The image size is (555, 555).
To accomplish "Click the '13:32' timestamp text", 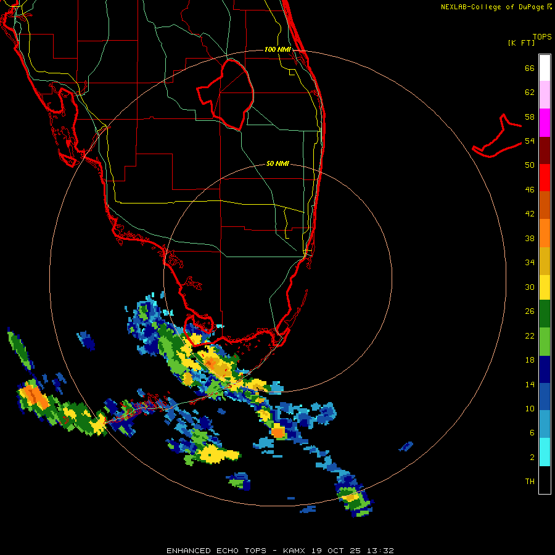I will click(380, 551).
